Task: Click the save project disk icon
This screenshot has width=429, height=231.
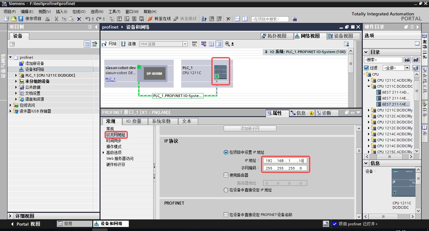Action: coord(21,19)
